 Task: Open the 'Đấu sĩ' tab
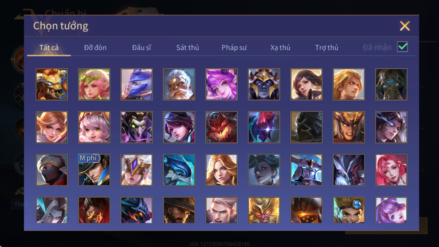[x=141, y=48]
